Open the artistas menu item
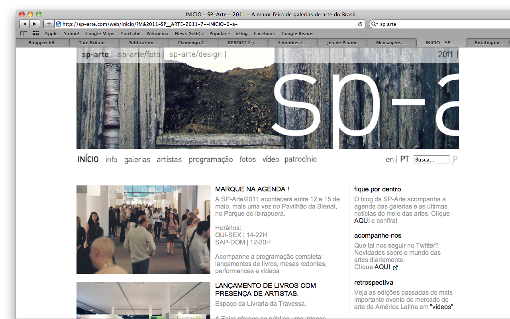Screen dimensions: 510x319 169,159
